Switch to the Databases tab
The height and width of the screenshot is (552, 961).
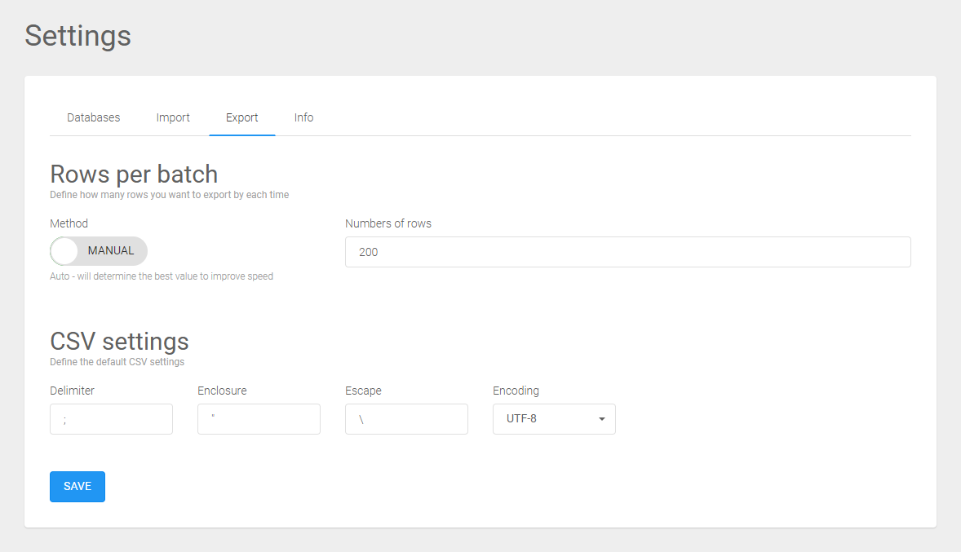coord(93,117)
